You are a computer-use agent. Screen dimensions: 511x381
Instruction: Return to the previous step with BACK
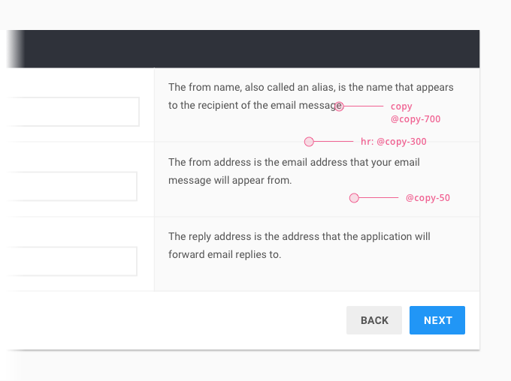[374, 320]
